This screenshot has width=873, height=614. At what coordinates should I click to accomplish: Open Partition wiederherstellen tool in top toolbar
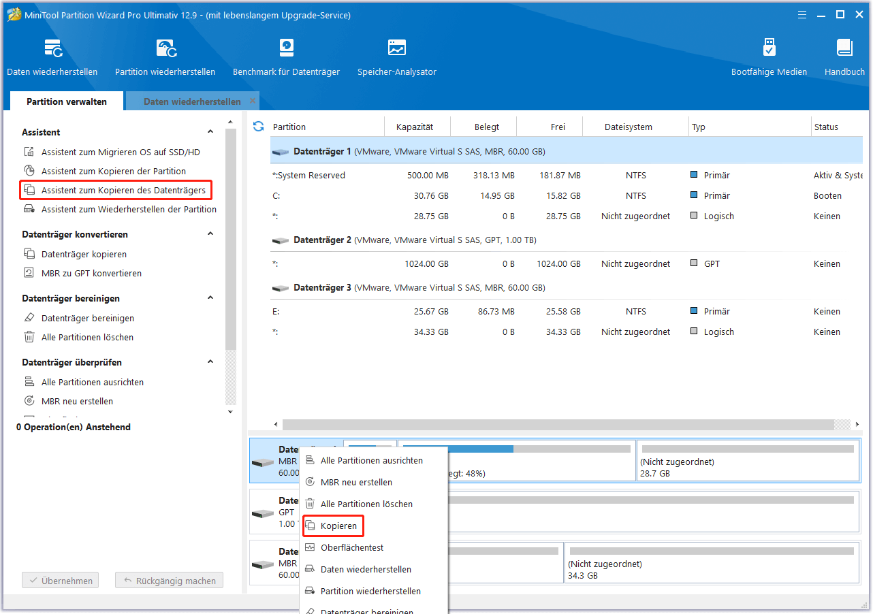point(165,57)
